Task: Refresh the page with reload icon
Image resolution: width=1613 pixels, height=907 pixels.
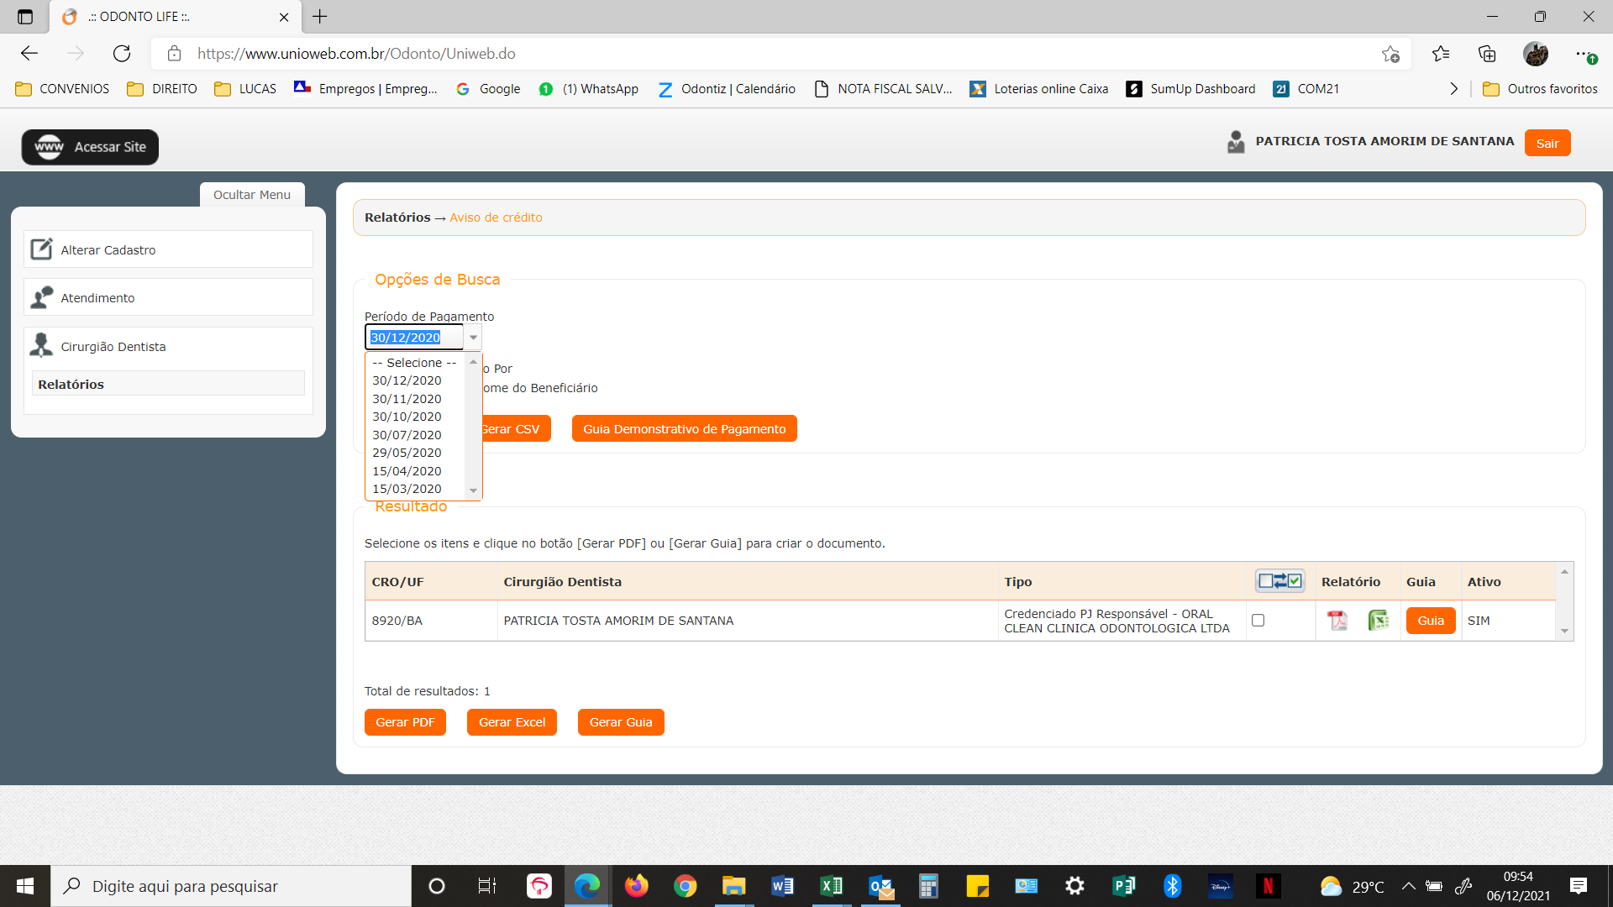Action: tap(122, 54)
